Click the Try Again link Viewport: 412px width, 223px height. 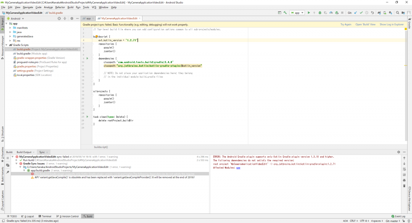coord(346,25)
